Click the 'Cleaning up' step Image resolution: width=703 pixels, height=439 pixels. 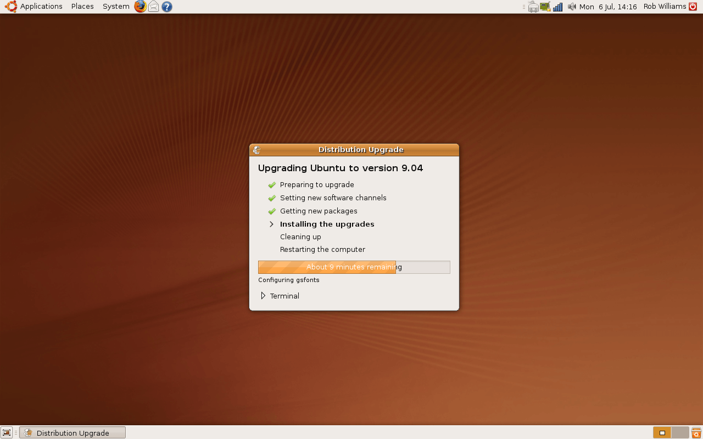click(x=300, y=237)
